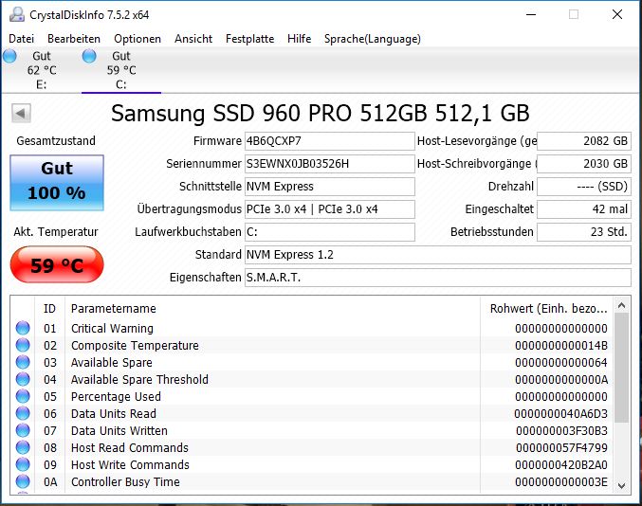This screenshot has height=506, width=642.
Task: Select the Critical Warning attribute row
Action: [x=312, y=328]
